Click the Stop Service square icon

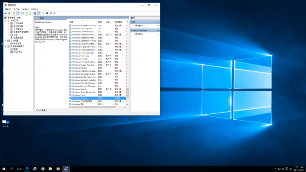tap(47, 13)
